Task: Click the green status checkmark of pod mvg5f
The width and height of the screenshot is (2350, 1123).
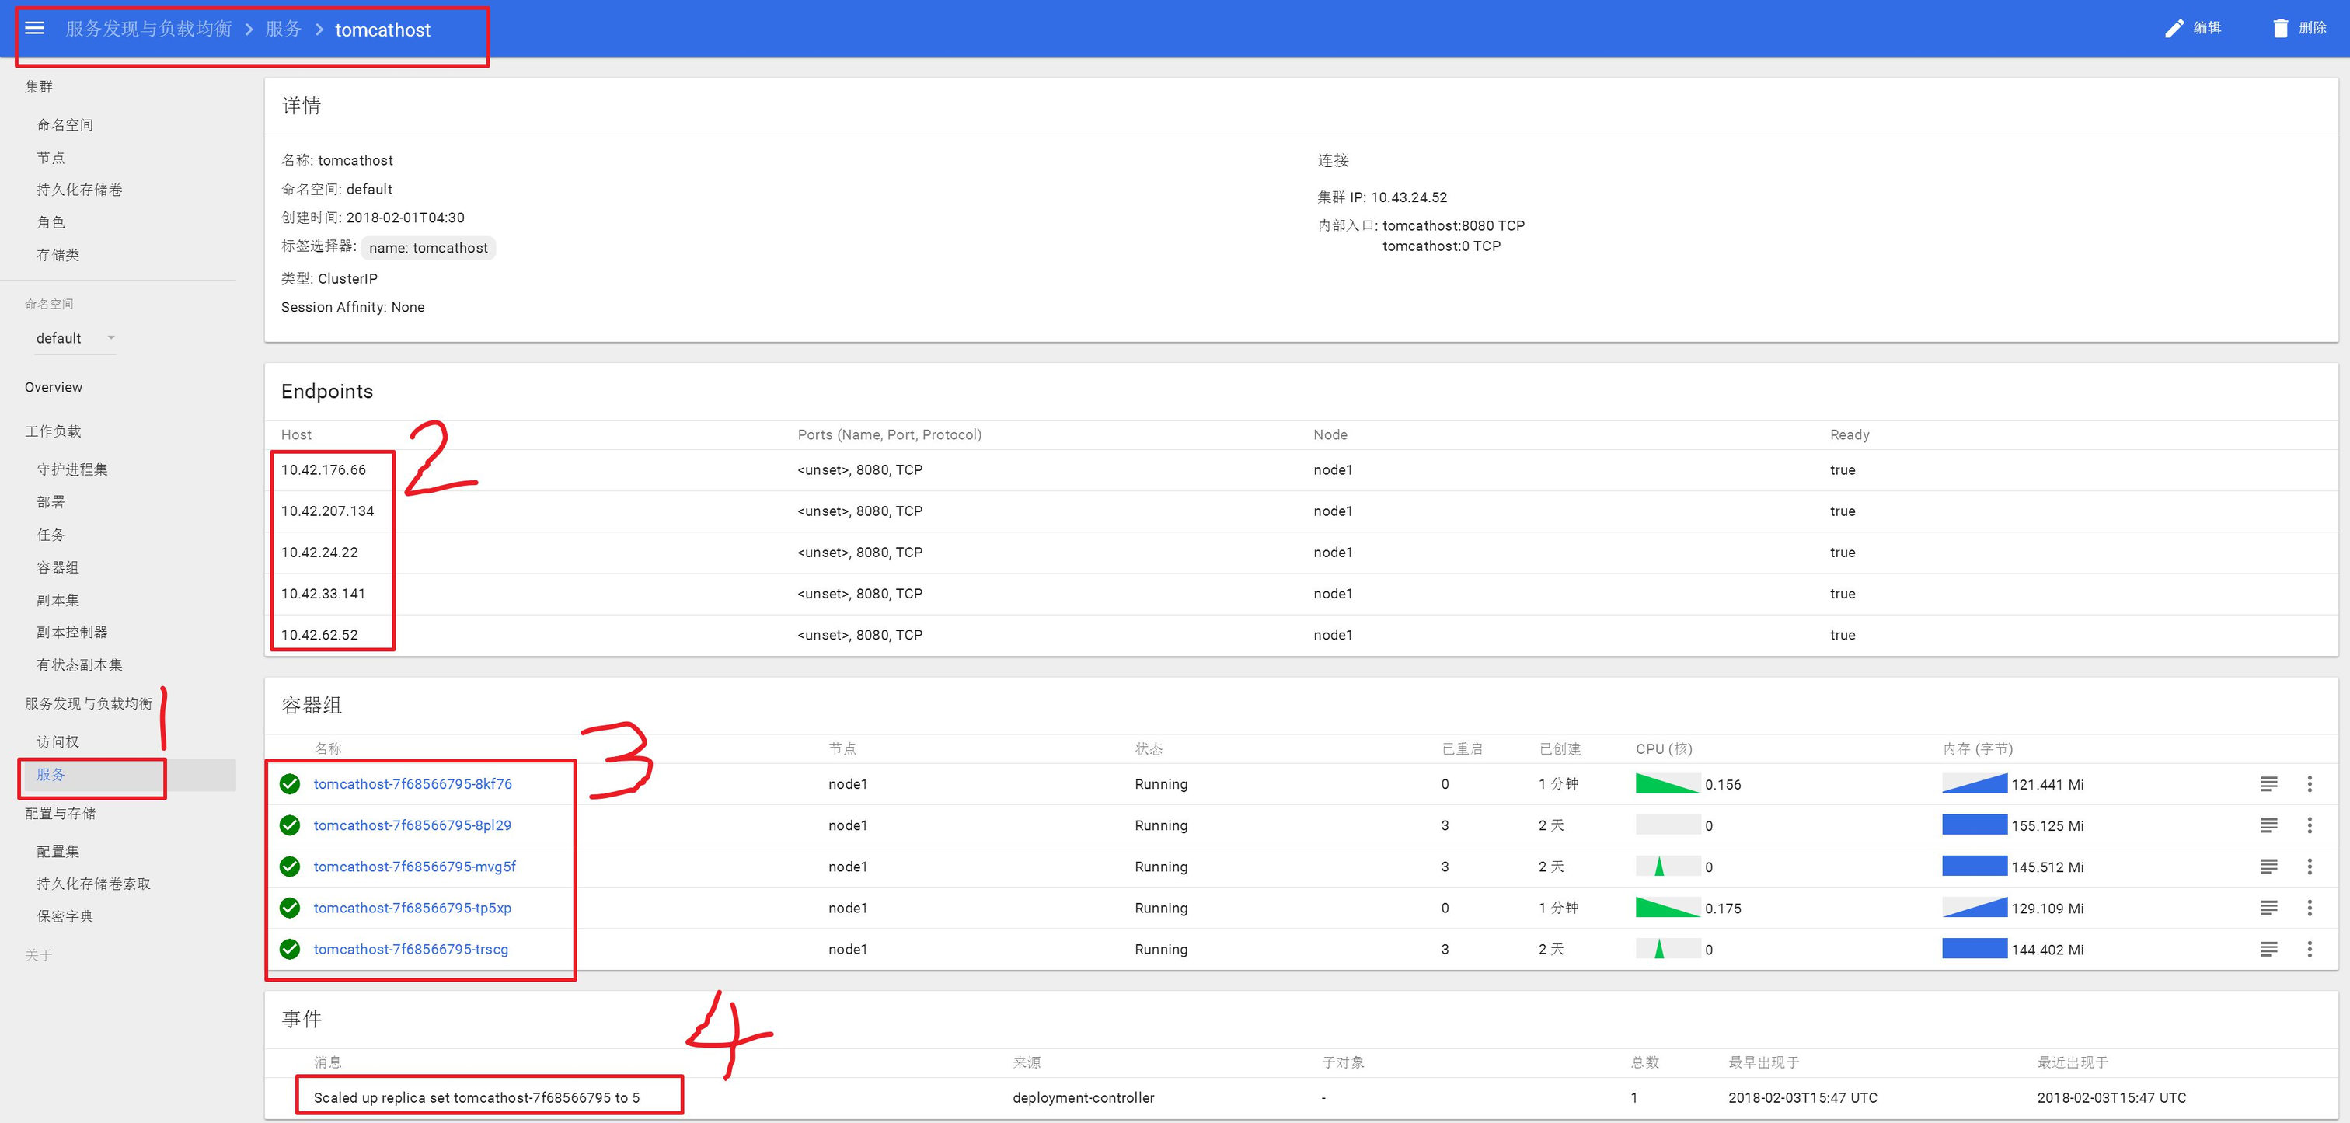Action: 290,867
